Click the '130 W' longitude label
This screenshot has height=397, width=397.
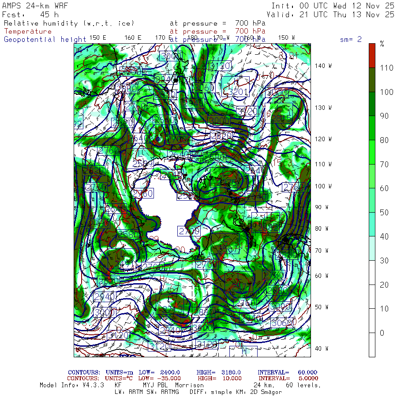click(x=323, y=108)
